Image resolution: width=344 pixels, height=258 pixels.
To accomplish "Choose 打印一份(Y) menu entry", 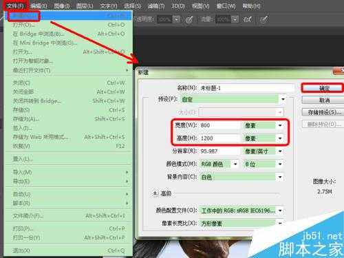I will point(68,238).
